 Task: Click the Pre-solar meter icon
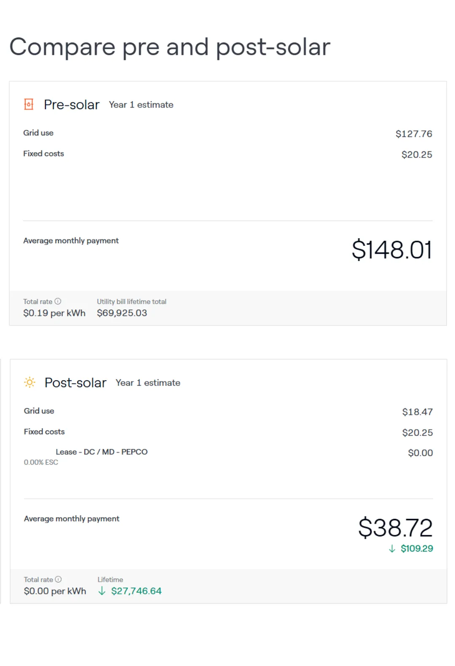point(29,104)
